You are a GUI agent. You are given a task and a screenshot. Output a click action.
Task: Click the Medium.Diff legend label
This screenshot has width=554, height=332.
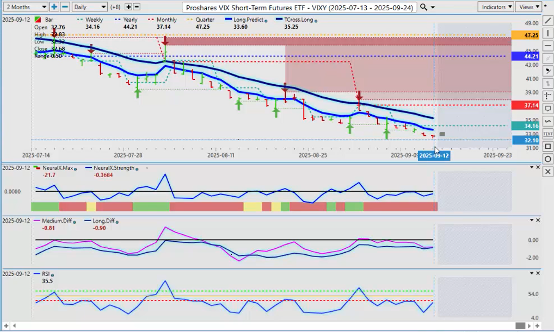57,221
